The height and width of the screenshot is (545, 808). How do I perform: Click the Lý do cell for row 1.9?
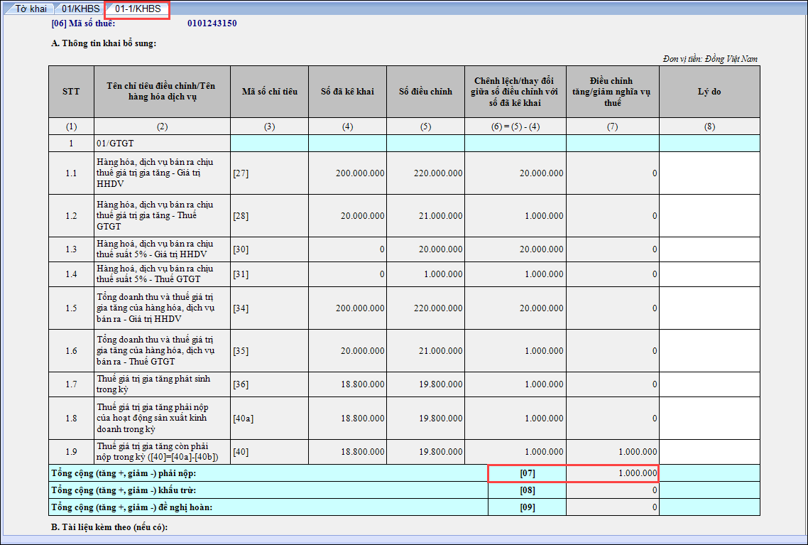click(709, 451)
